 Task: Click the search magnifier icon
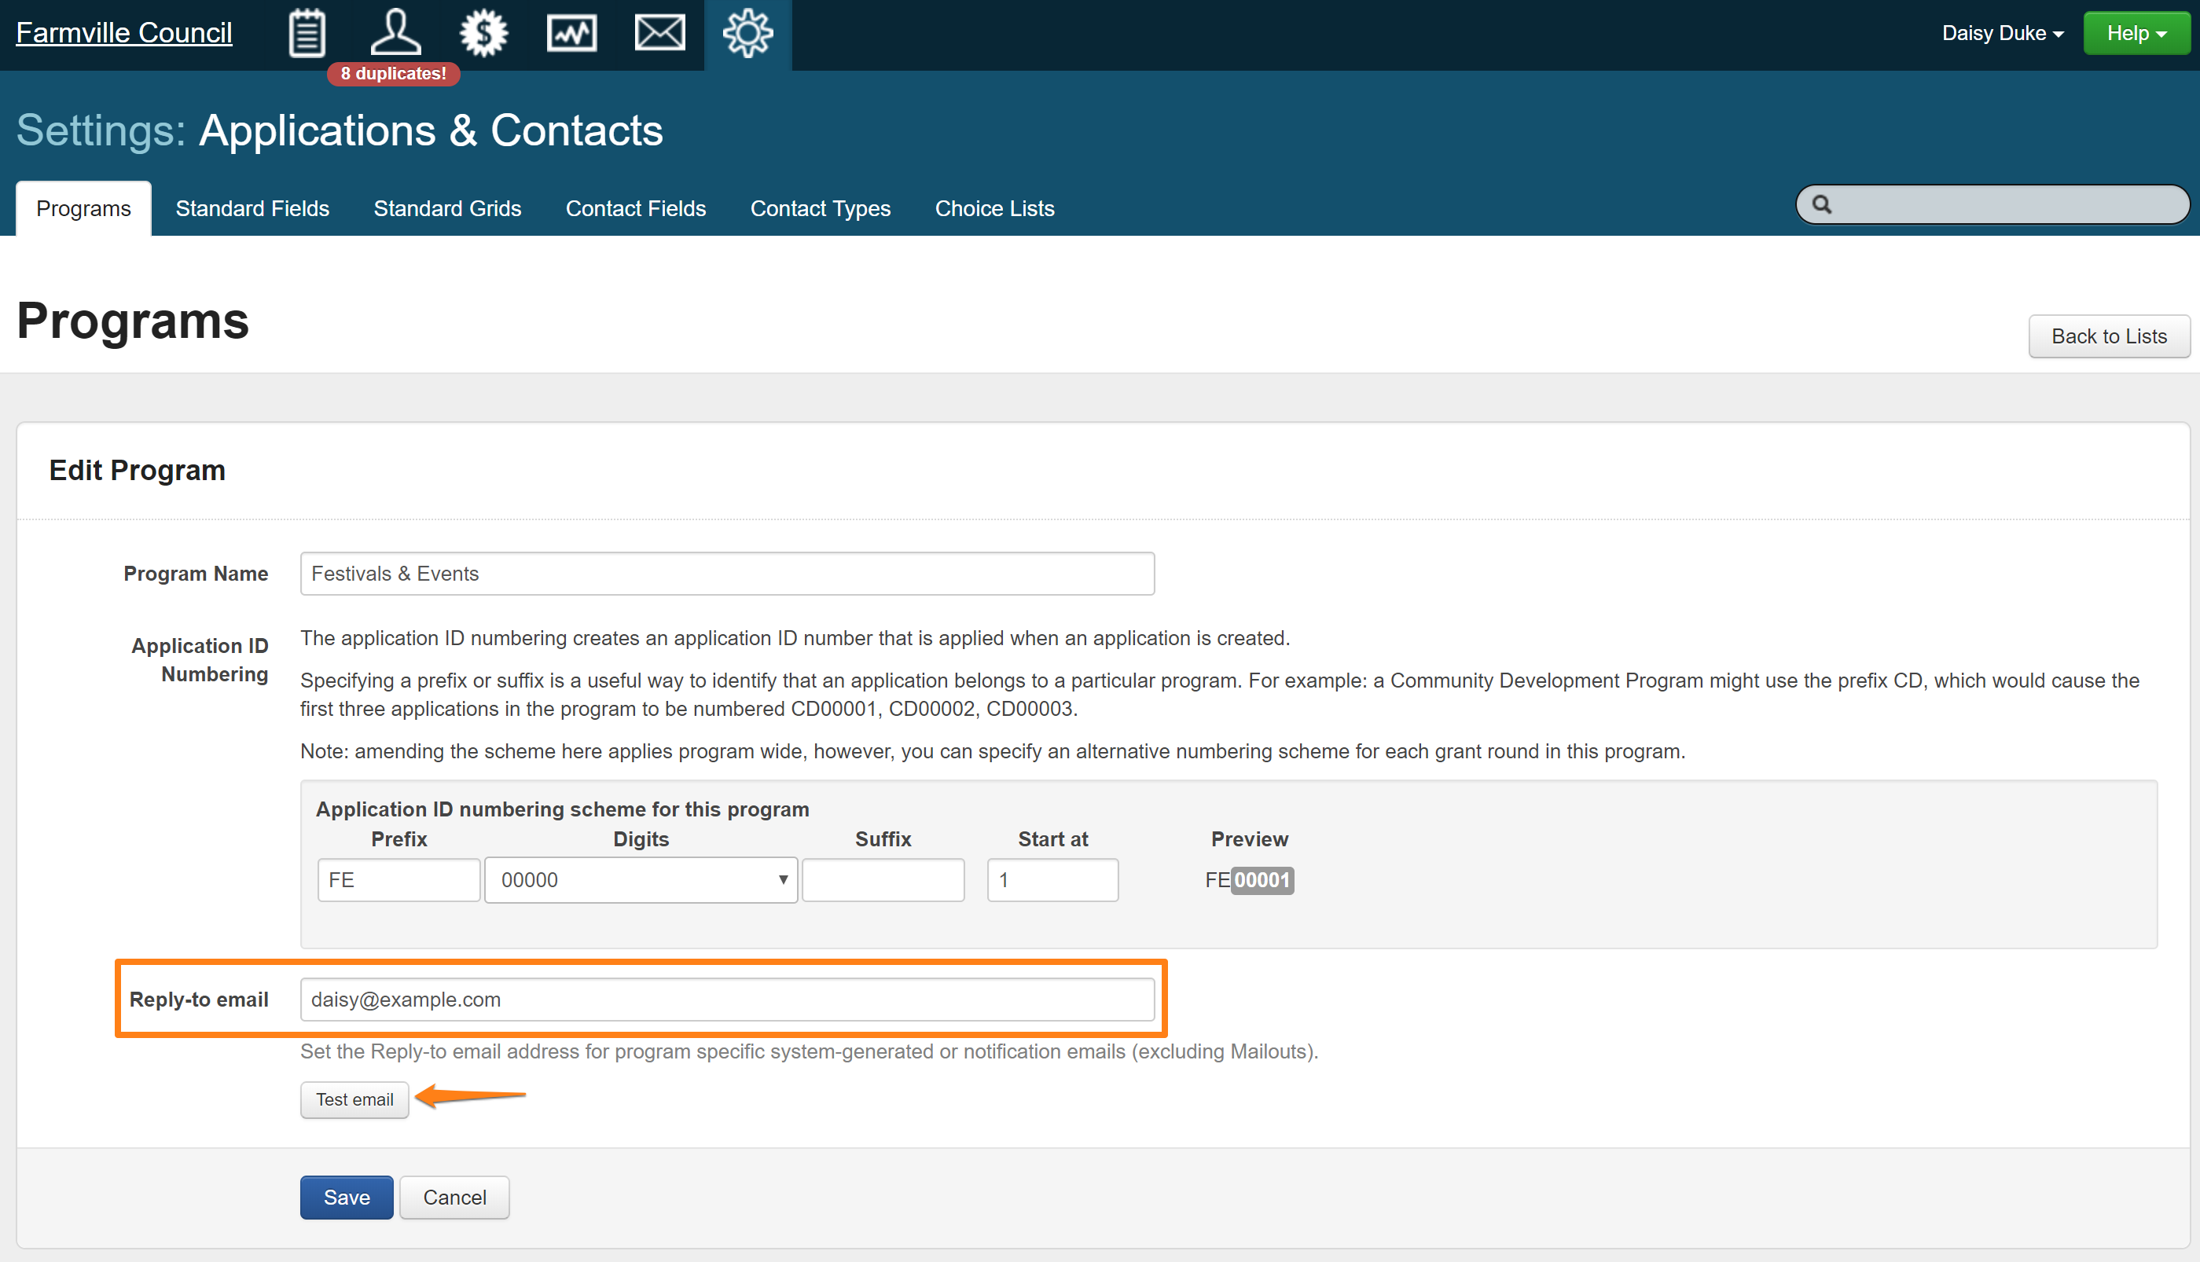[1821, 204]
